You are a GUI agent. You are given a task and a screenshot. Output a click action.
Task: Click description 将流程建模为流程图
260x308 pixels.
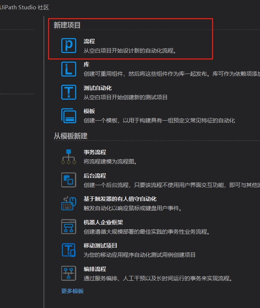tap(110, 161)
